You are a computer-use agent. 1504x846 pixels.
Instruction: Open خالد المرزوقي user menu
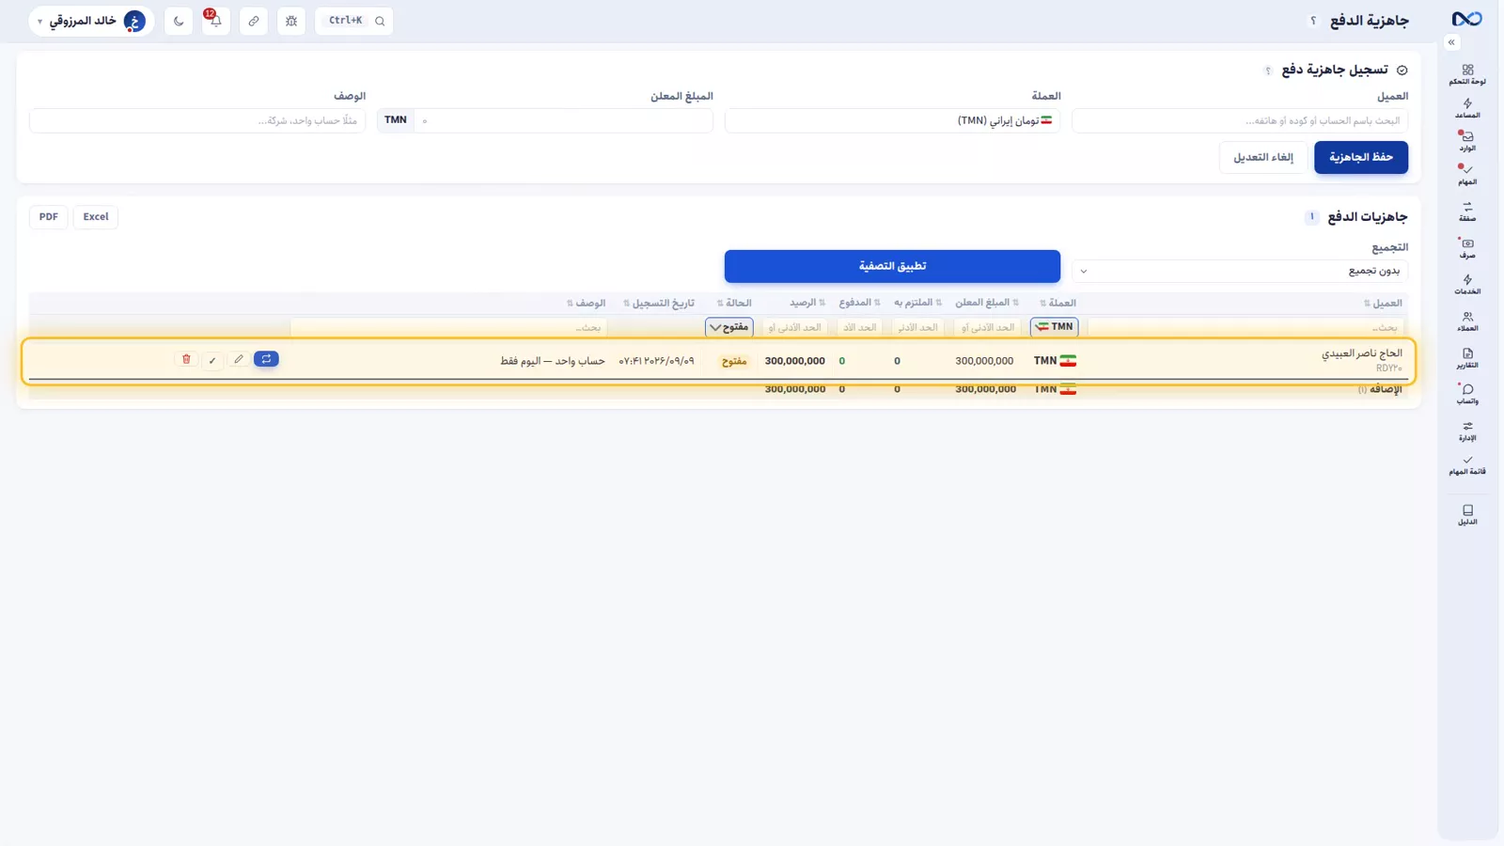91,21
